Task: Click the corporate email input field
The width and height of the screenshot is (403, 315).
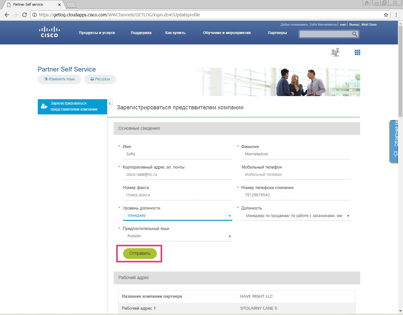Action: (x=178, y=175)
